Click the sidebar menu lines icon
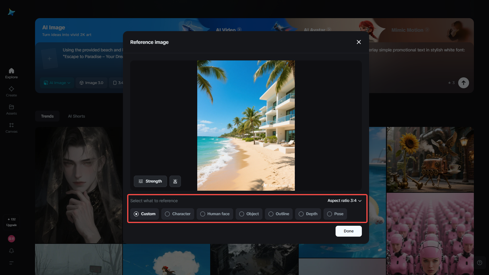The image size is (489, 275). point(11,263)
